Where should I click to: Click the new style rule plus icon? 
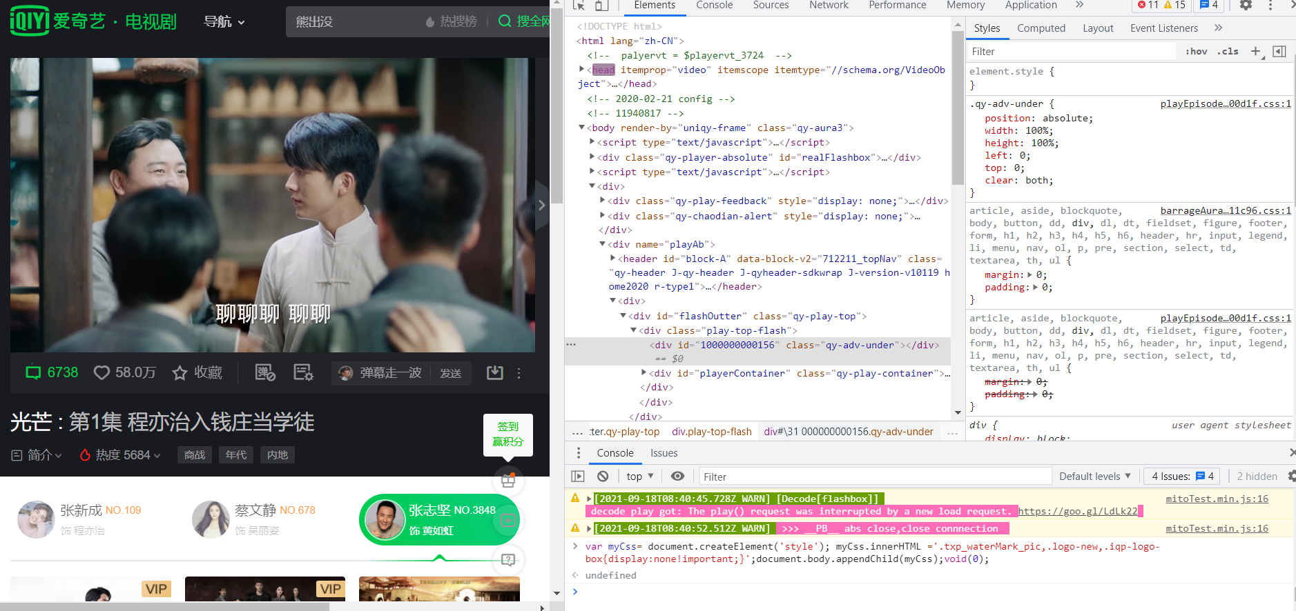[1256, 52]
